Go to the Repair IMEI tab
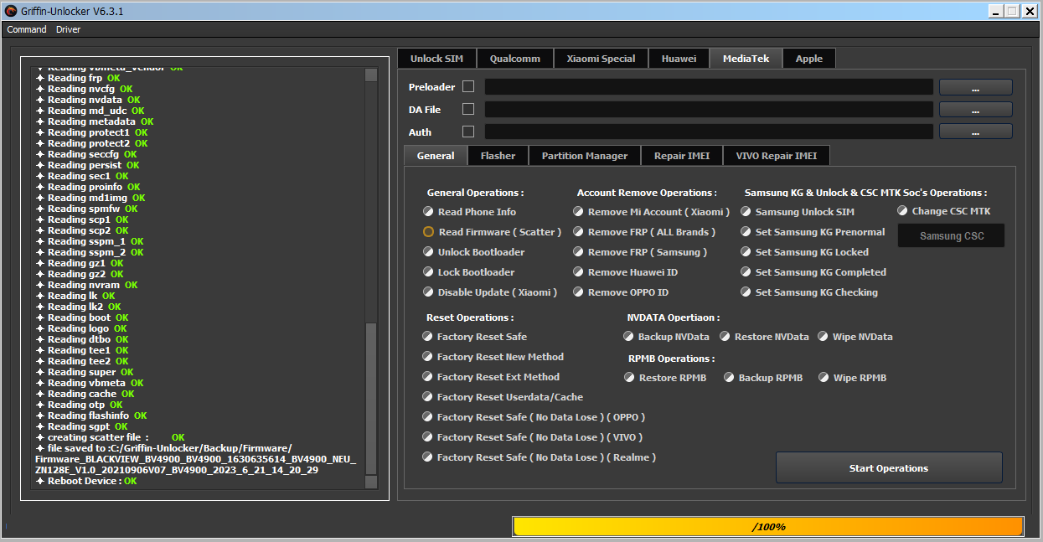Image resolution: width=1043 pixels, height=542 pixels. pyautogui.click(x=682, y=156)
